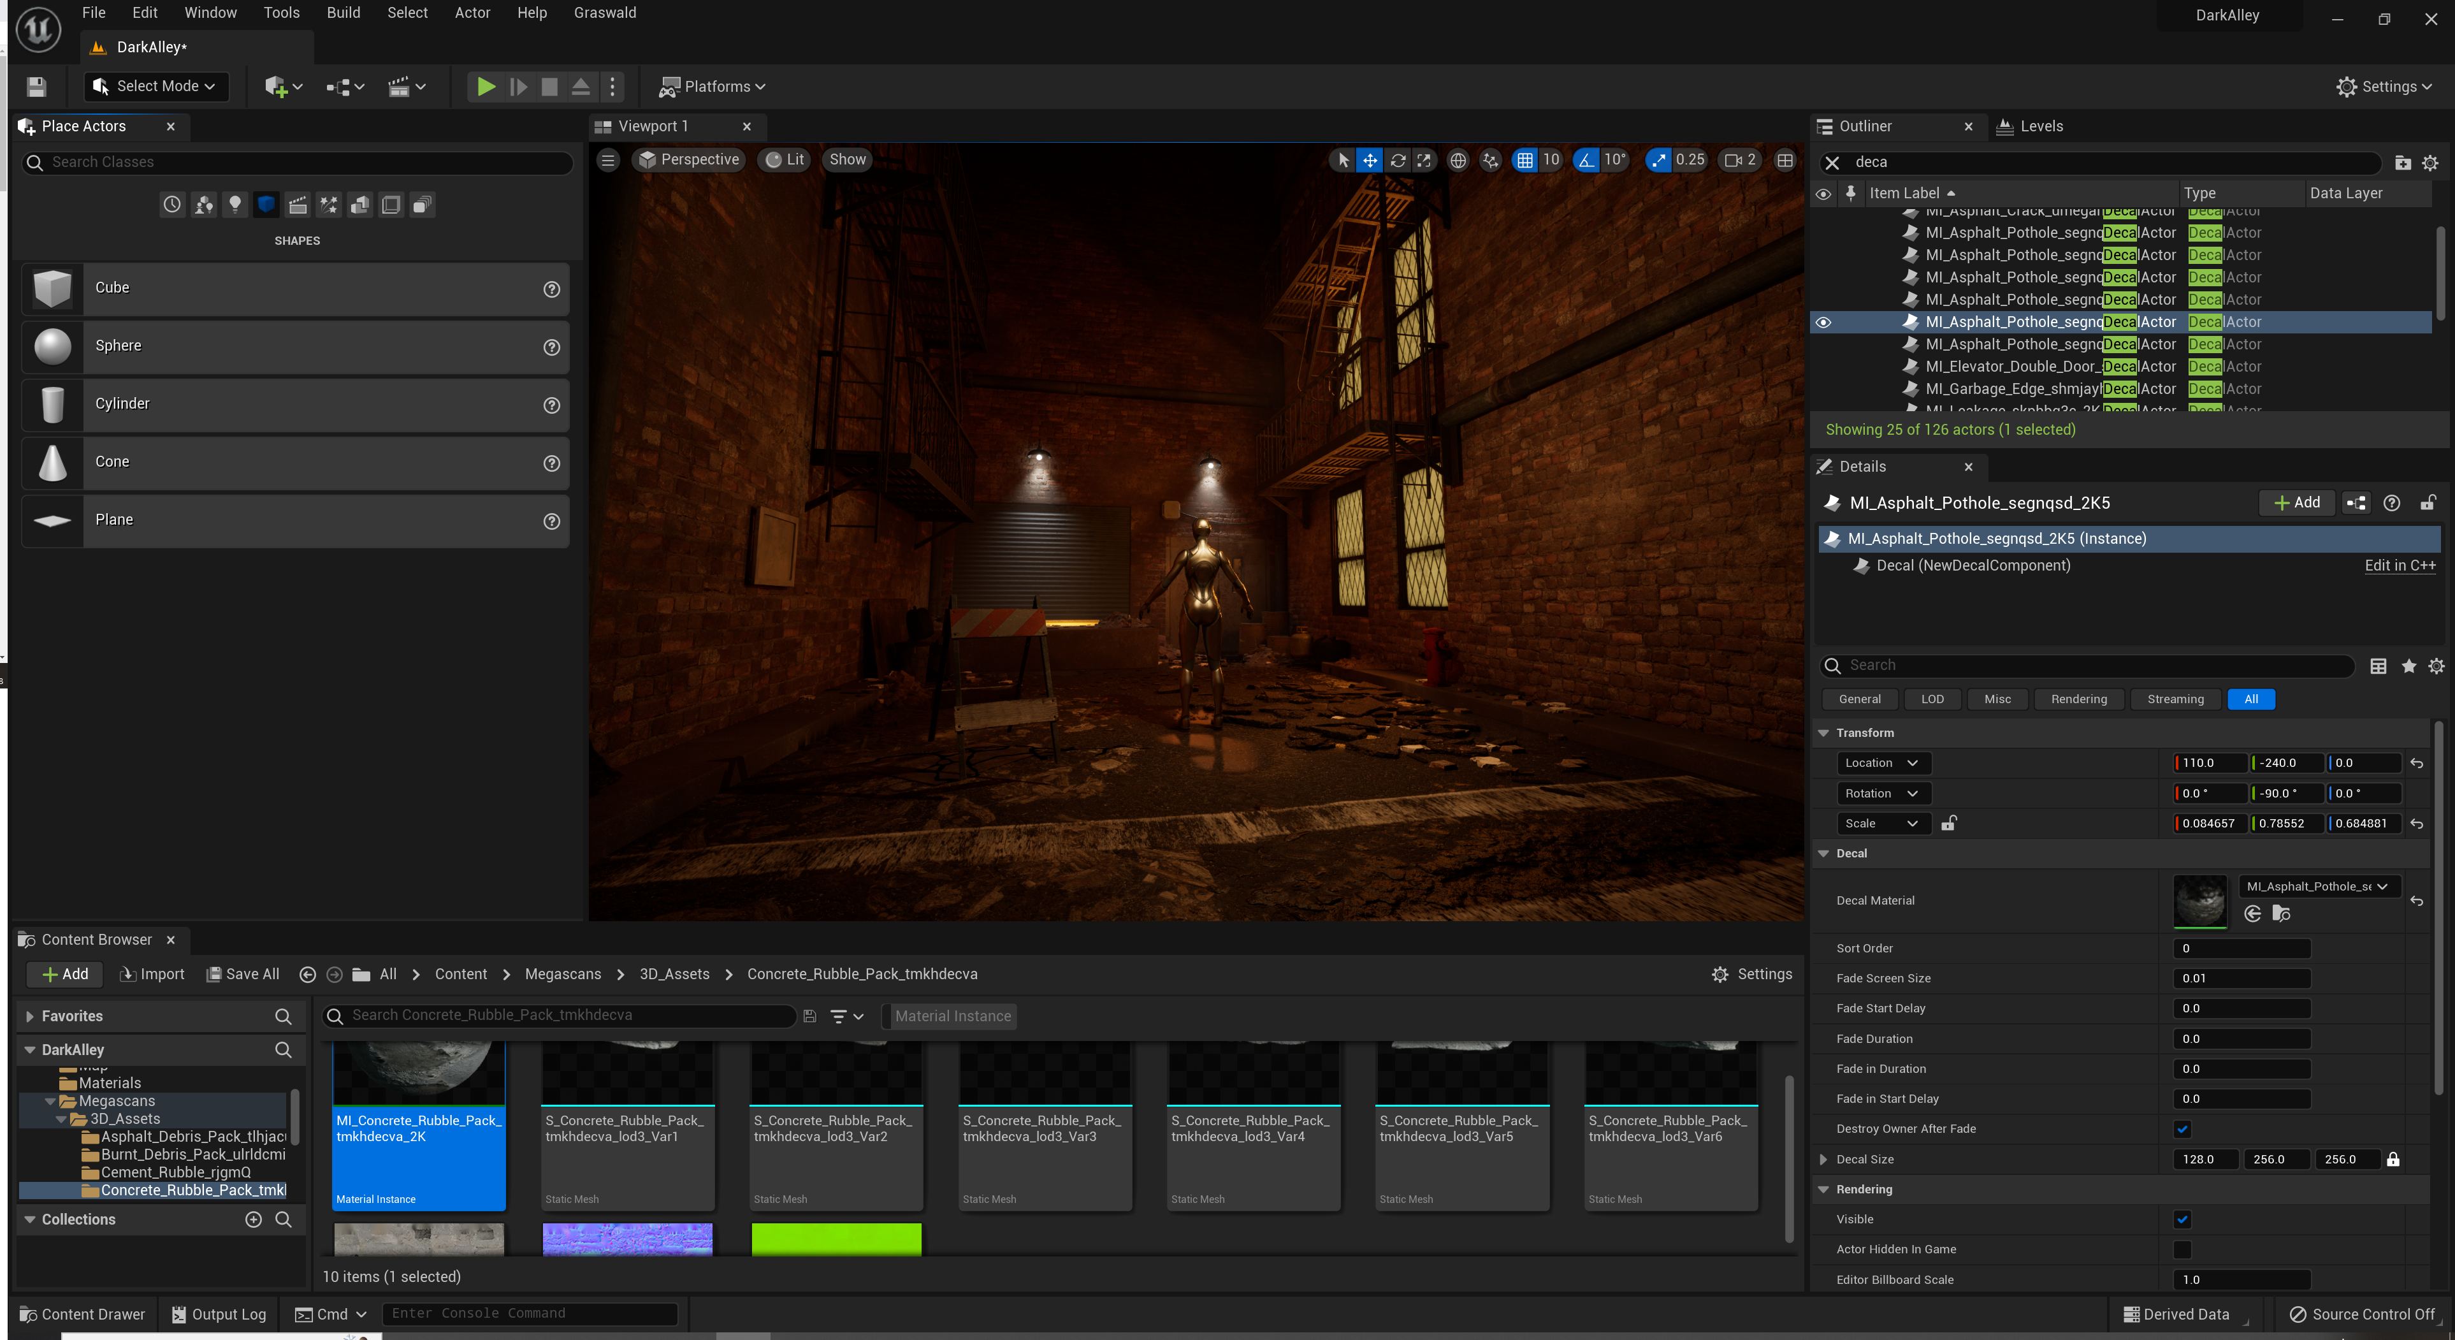
Task: Expand the Decal Size property row
Action: tap(1823, 1159)
